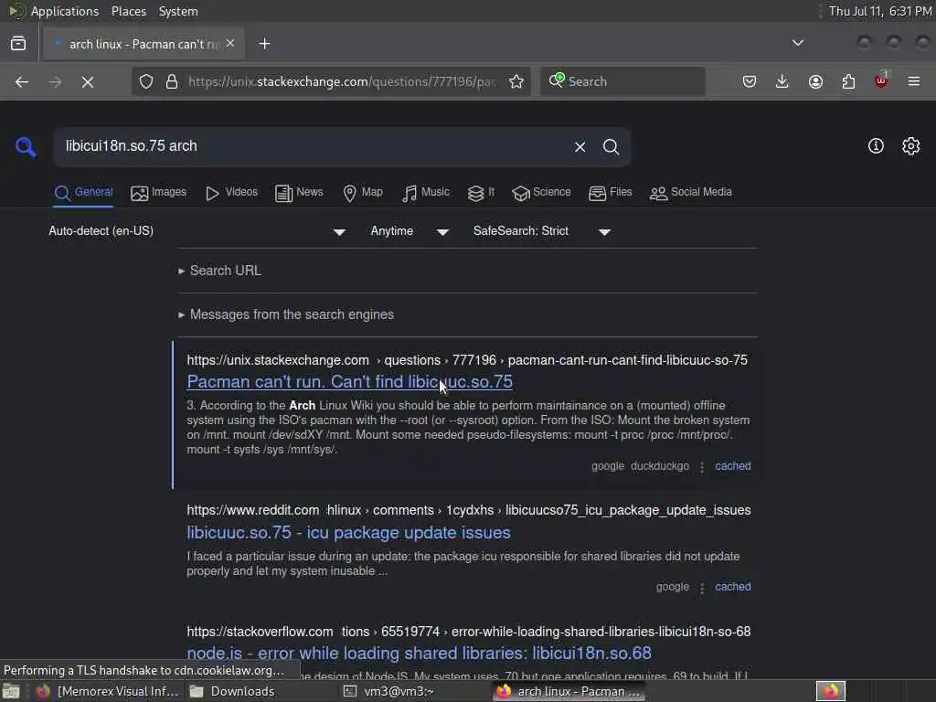Clear the search query with X
This screenshot has height=702, width=936.
pyautogui.click(x=580, y=147)
